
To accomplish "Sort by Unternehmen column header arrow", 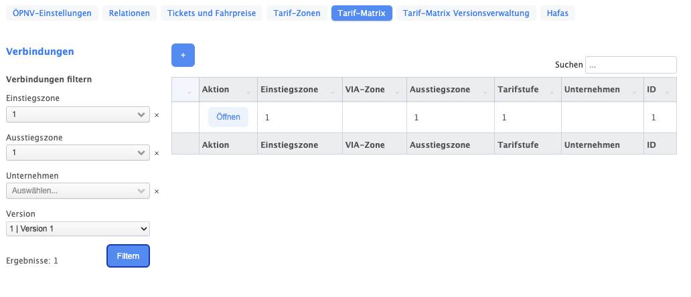I will pos(635,92).
